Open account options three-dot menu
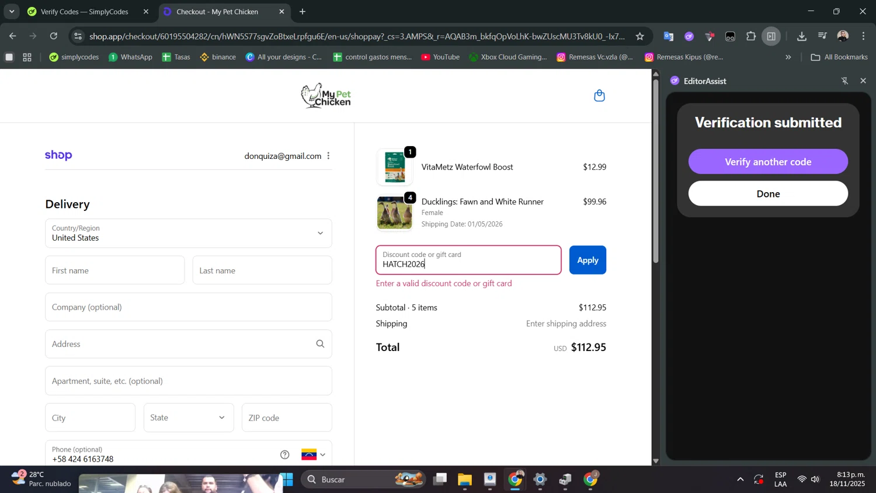This screenshot has height=493, width=876. click(x=329, y=156)
